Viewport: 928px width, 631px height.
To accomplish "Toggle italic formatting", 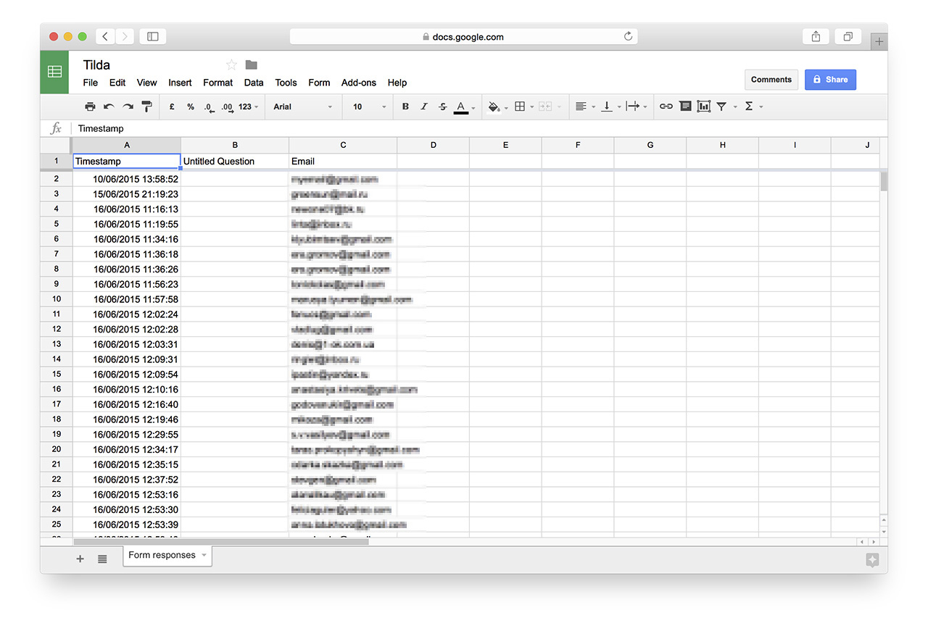I will (423, 106).
